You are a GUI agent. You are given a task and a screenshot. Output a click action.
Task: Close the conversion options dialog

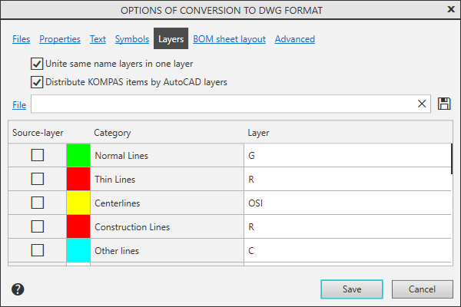point(450,9)
